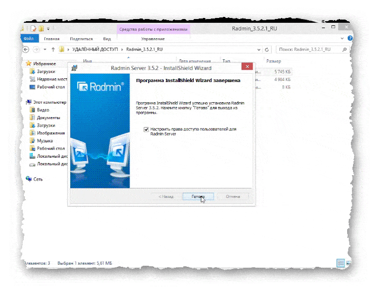Toggle the Настроить права доступа checkbox
Image resolution: width=372 pixels, height=288 pixels.
[x=146, y=130]
